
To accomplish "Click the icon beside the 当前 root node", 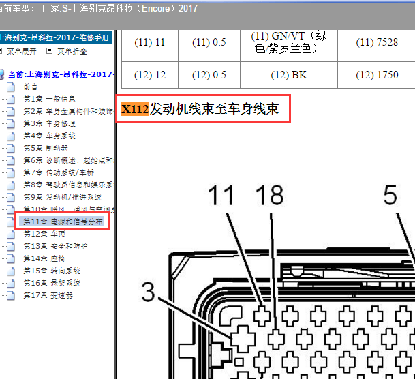I will tap(2, 74).
